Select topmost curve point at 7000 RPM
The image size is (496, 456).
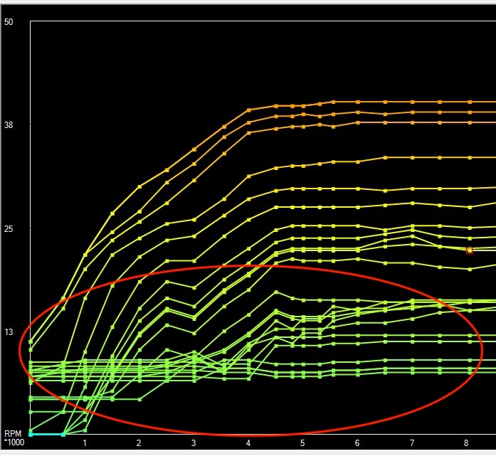click(413, 102)
